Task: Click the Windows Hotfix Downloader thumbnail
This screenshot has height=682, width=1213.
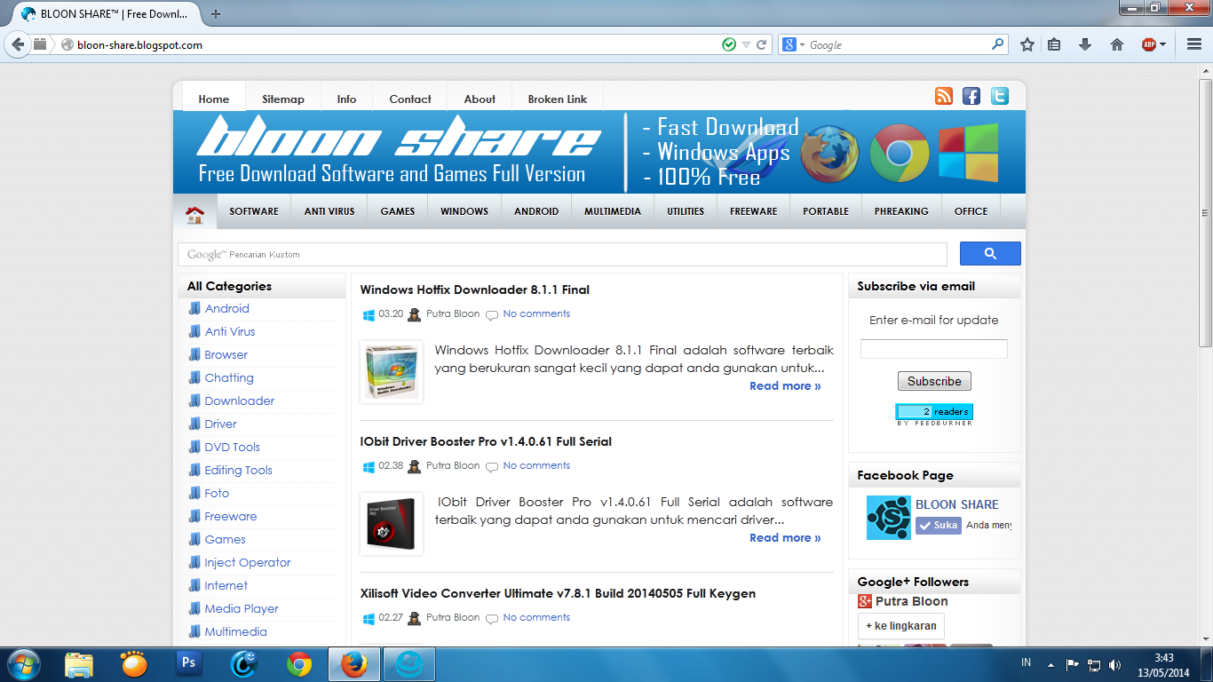Action: click(x=392, y=371)
